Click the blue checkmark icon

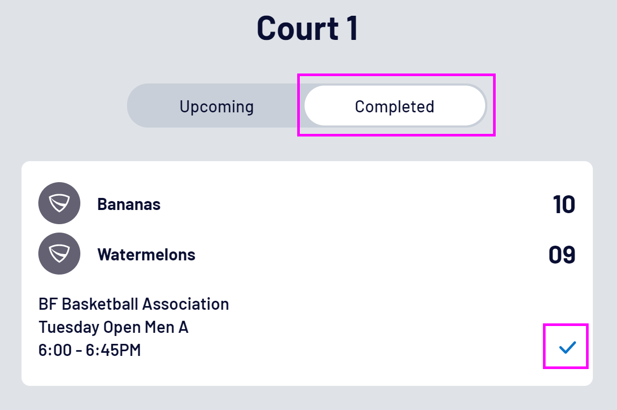tap(567, 347)
